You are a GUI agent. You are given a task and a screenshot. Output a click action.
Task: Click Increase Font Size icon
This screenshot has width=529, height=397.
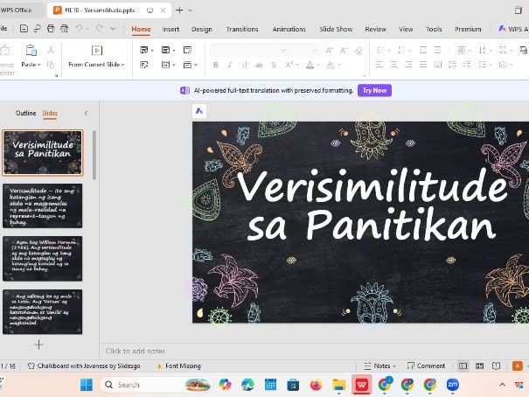(329, 51)
